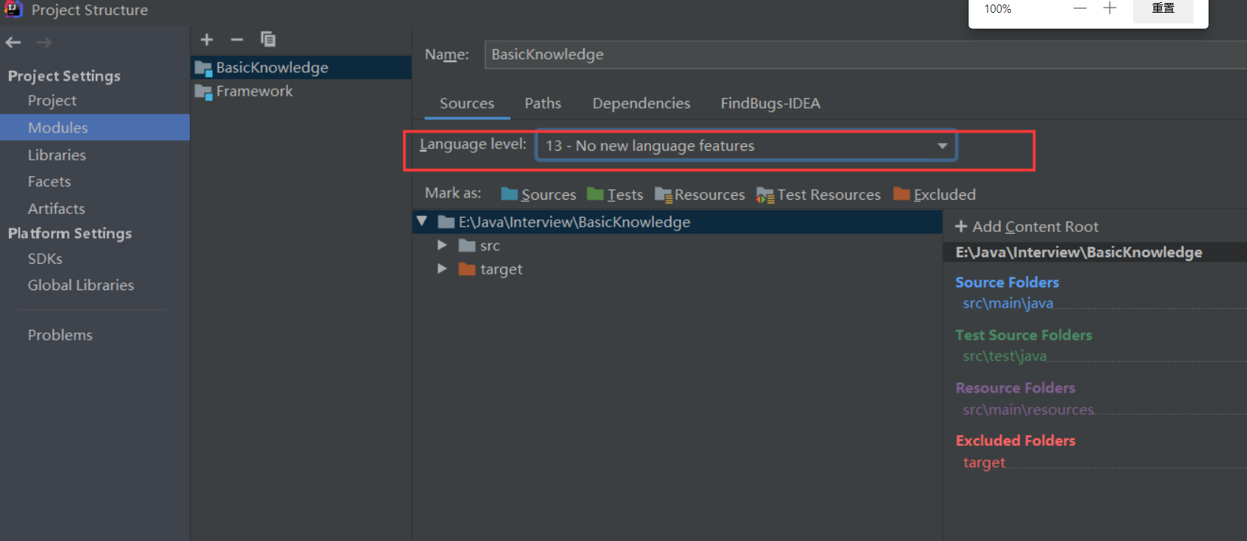Click the 重置 reset zoom button

1163,9
